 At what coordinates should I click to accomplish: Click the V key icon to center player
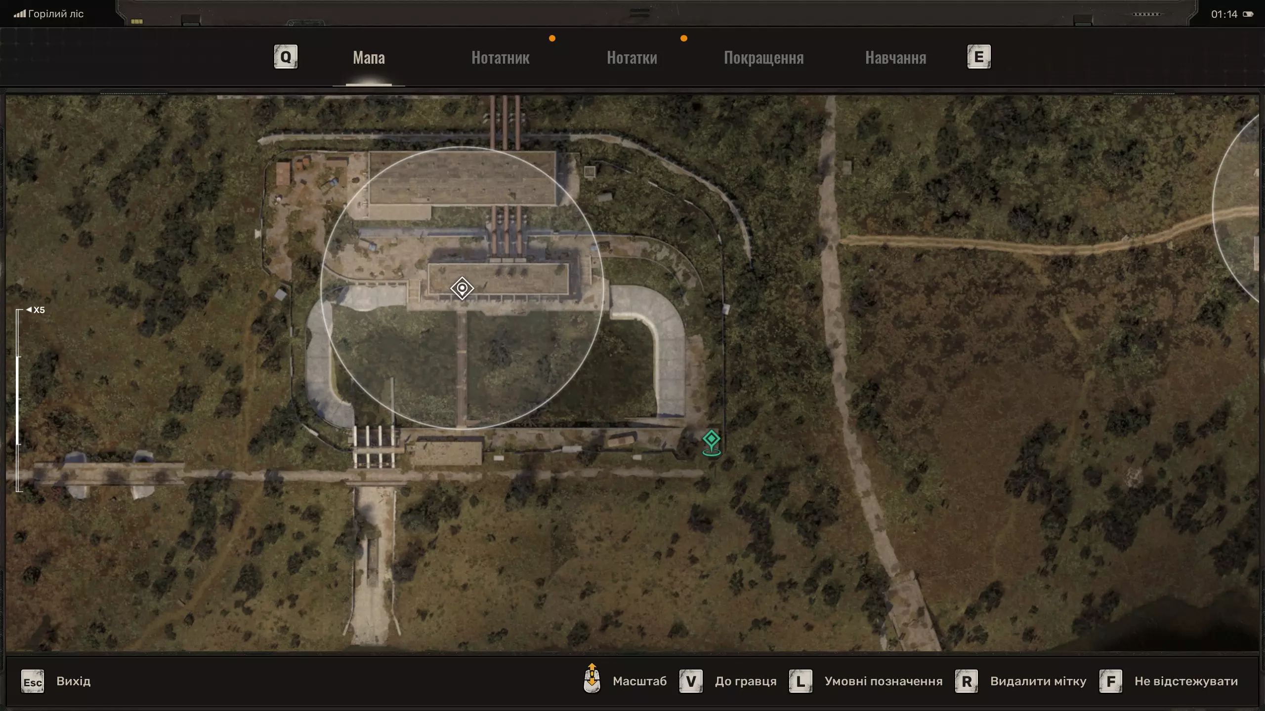pyautogui.click(x=691, y=681)
